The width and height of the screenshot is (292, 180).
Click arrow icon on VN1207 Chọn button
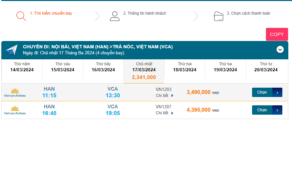coord(277,110)
